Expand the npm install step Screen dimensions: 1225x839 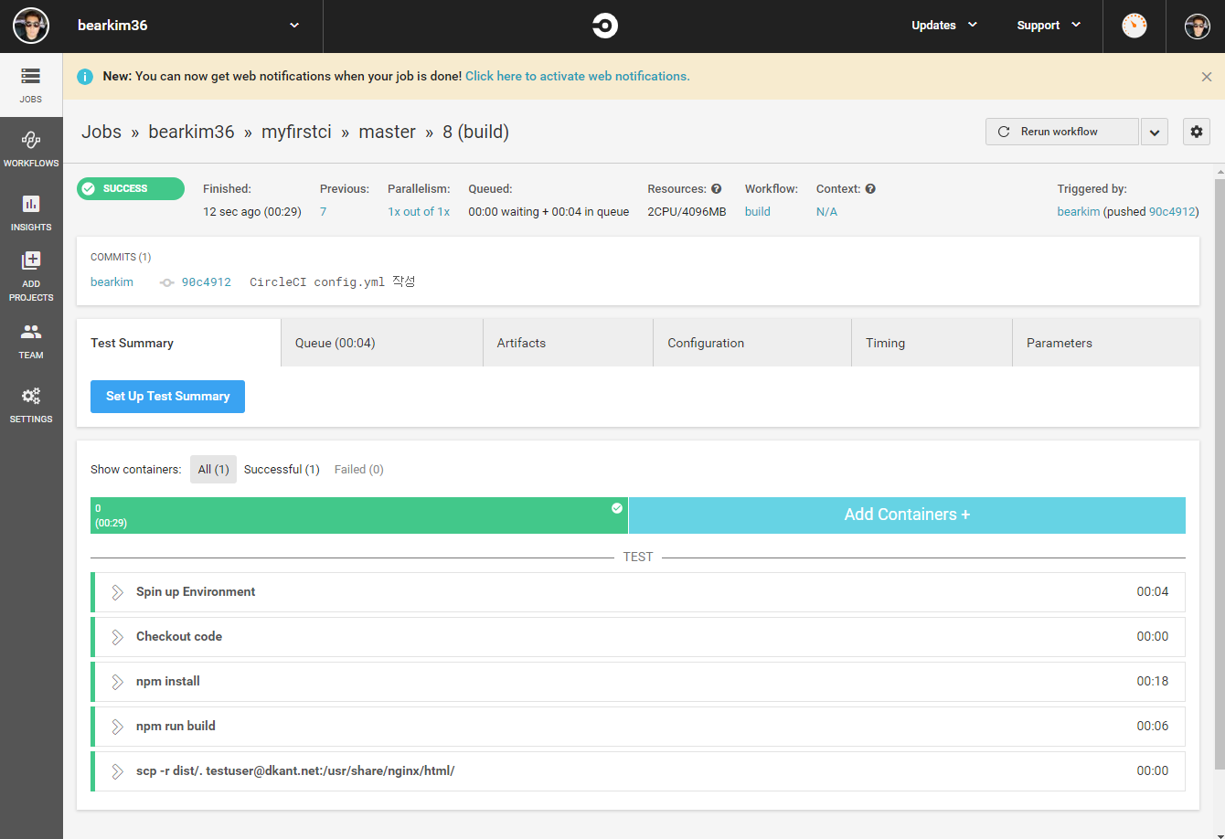pos(117,682)
